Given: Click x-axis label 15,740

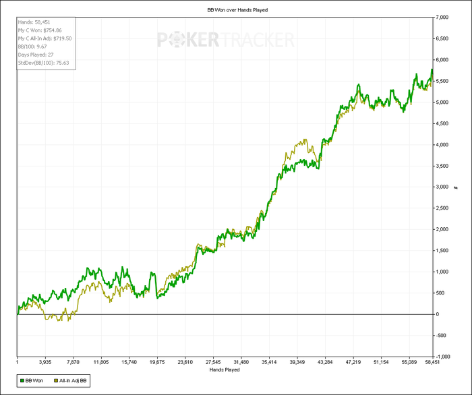Looking at the screenshot, I should pyautogui.click(x=129, y=362).
